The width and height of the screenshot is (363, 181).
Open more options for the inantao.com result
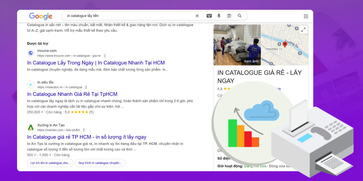[84, 130]
